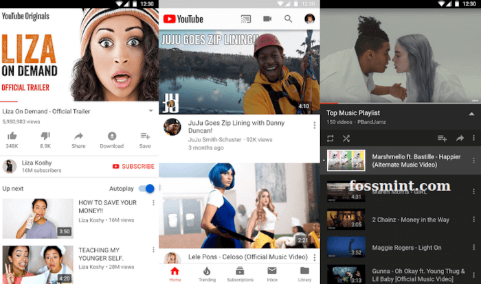Open options for 2 Chainz Money in the Way
This screenshot has width=481, height=284.
(x=473, y=220)
